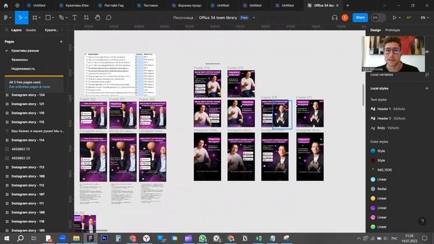Open Frame tool options dropdown
434x244 pixels.
(39, 18)
